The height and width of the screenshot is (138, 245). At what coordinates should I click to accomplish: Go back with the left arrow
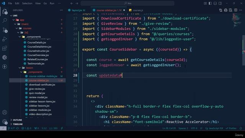coord(72,3)
